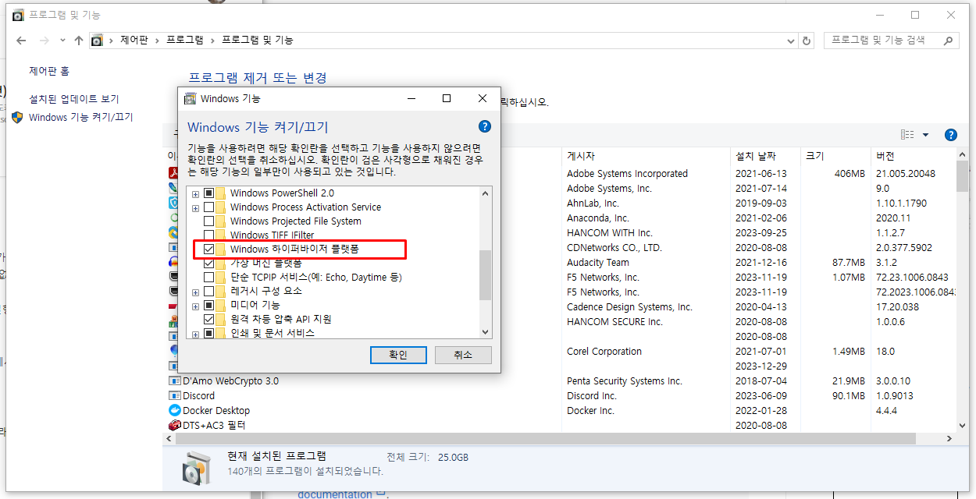This screenshot has width=976, height=499.
Task: Expand the Windows PowerShell 2.0 node
Action: pyautogui.click(x=196, y=193)
